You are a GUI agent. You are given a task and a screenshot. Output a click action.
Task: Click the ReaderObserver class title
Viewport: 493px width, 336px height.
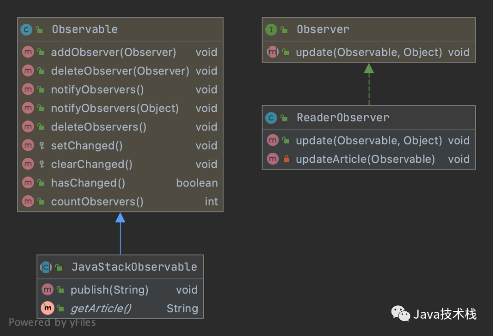click(343, 118)
